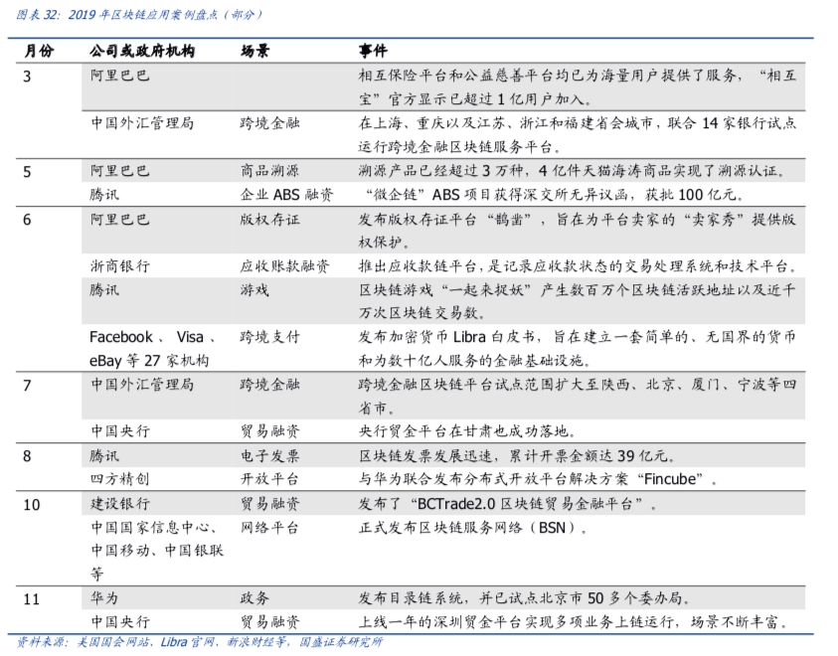Image resolution: width=838 pixels, height=656 pixels.
Task: Click event text 正式发布区块链服务网络（BSN）
Action: coord(472,529)
